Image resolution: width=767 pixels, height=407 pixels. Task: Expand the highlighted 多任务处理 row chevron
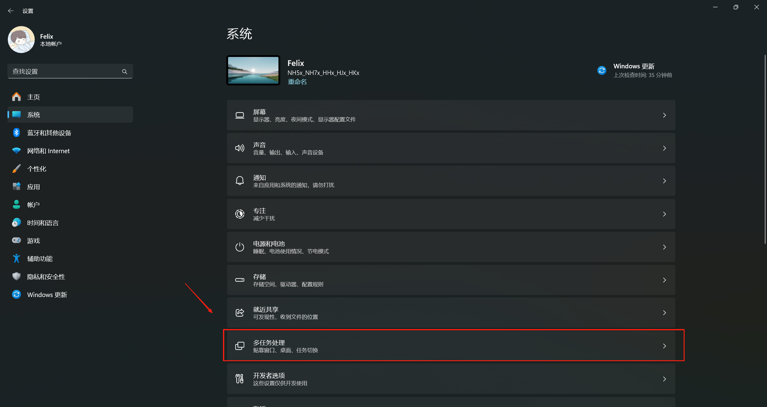[664, 346]
